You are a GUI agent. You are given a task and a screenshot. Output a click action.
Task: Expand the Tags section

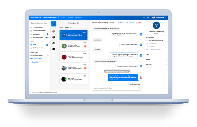(x=156, y=54)
